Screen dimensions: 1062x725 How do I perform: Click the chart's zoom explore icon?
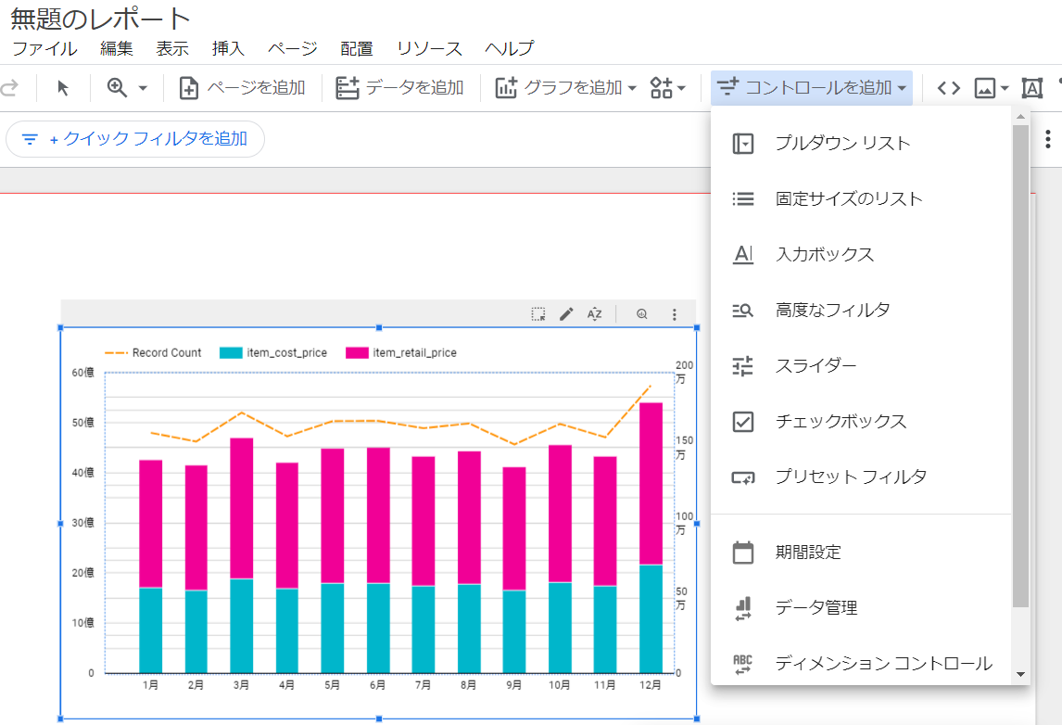pos(641,314)
